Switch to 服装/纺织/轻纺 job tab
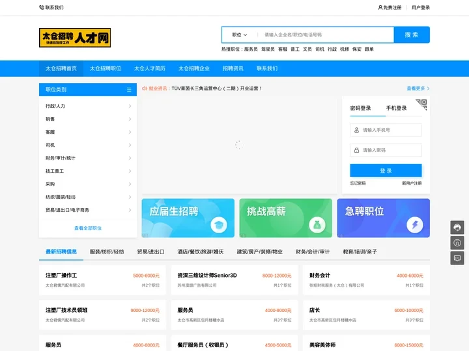Viewport: 469px width, 351px height. click(x=107, y=252)
